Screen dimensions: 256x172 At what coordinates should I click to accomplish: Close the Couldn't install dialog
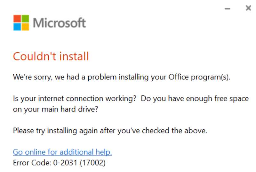pos(248,9)
